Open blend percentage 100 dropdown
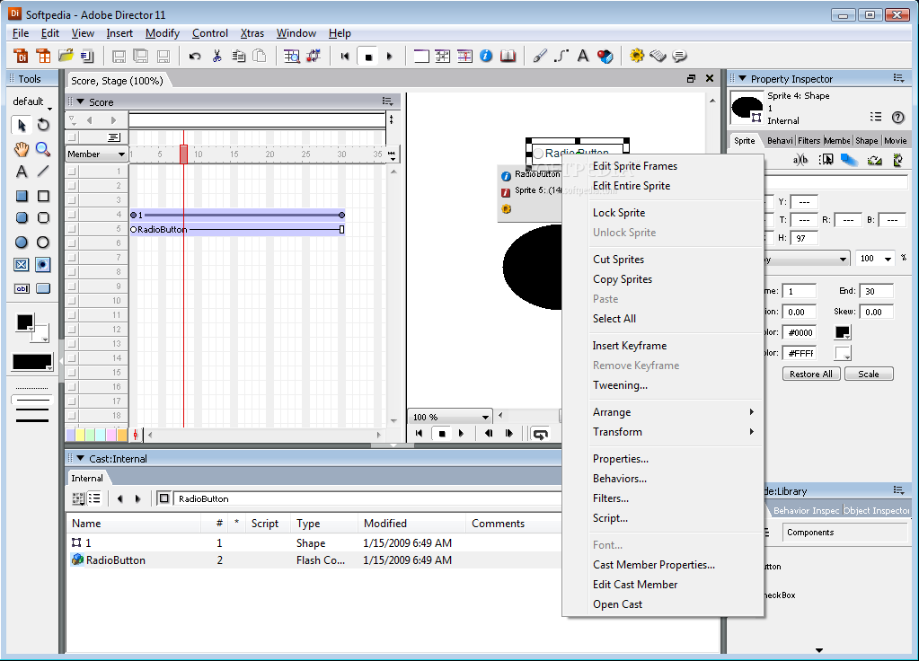This screenshot has width=919, height=661. click(x=888, y=259)
